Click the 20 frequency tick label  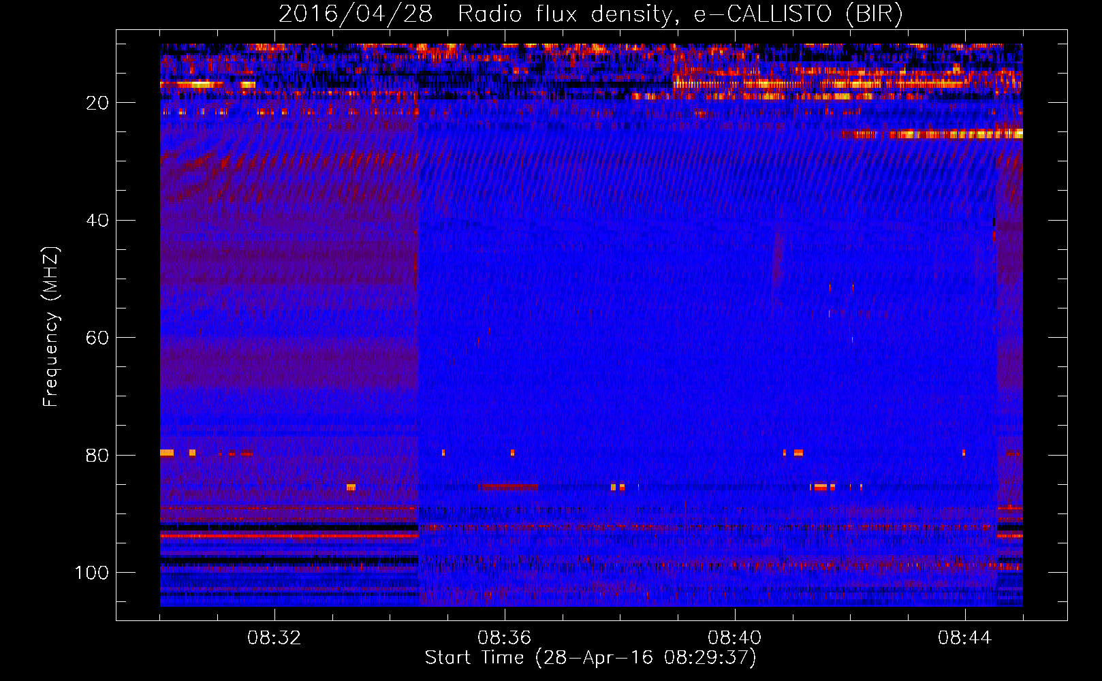click(97, 103)
